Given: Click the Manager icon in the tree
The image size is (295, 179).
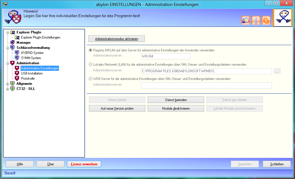Looking at the screenshot, I should click(x=12, y=43).
